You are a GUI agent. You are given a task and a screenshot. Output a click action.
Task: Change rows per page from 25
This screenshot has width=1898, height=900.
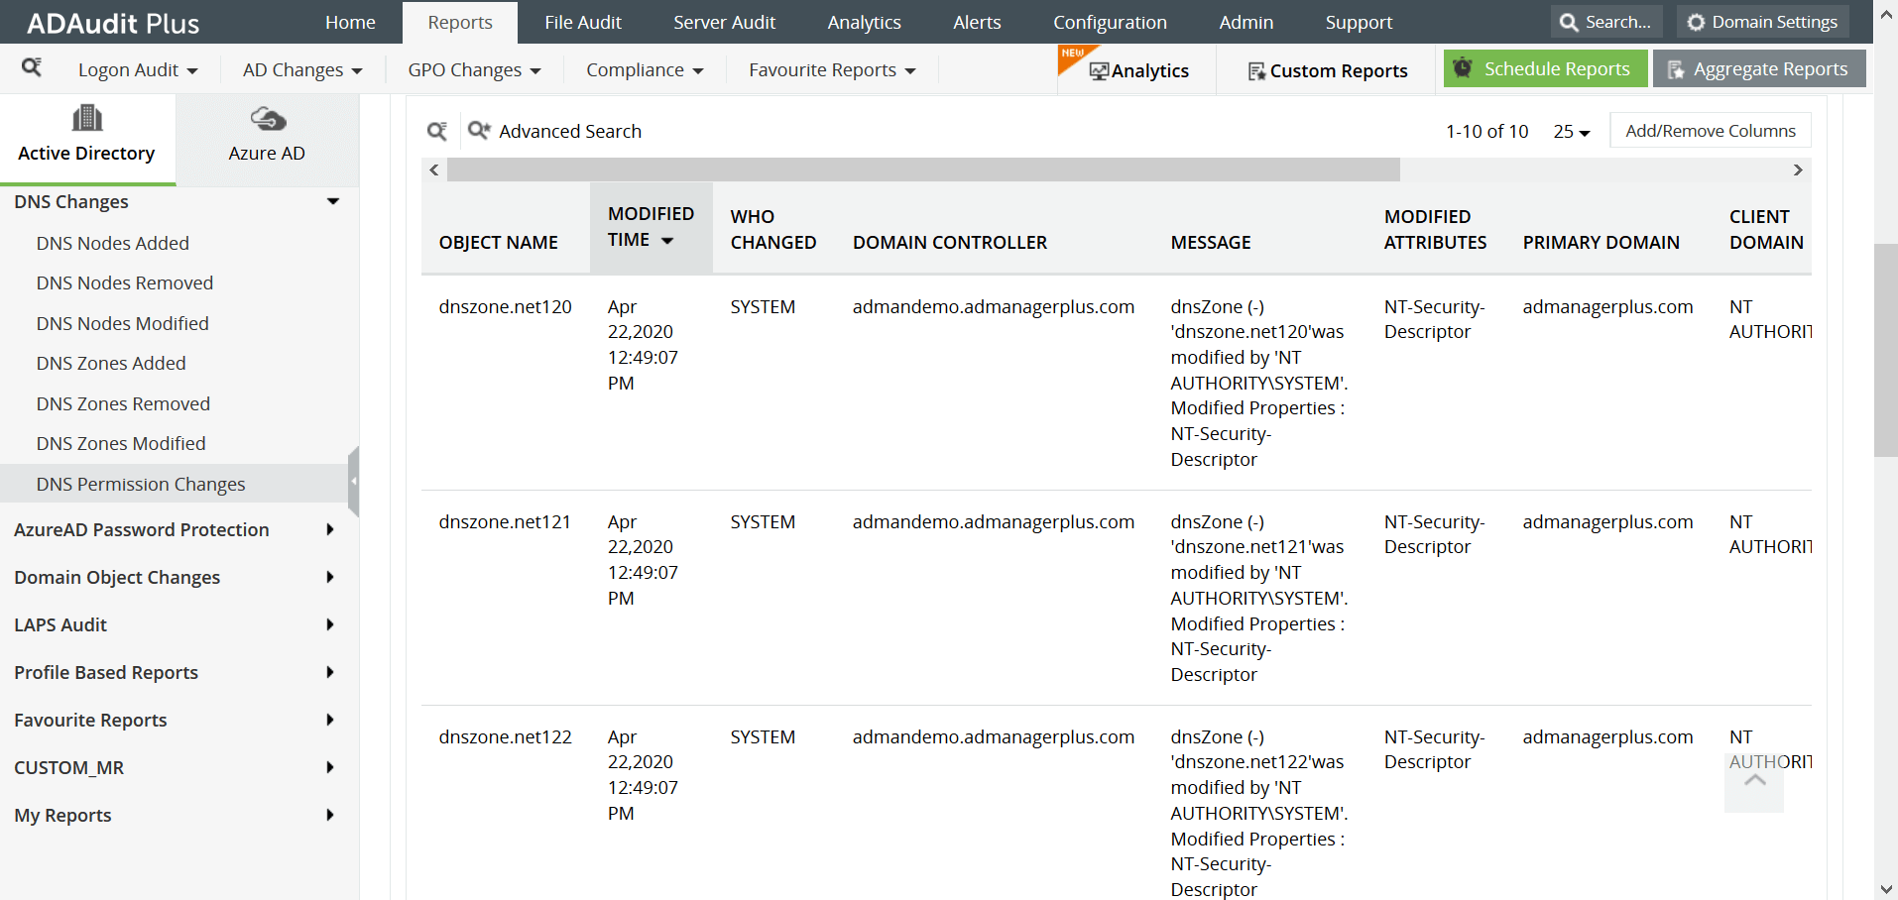click(1572, 131)
